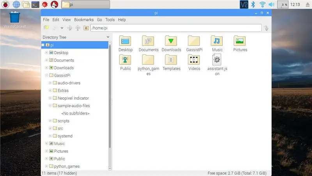The image size is (312, 176).
Task: Expand the Downloads node in the tree
Action: pos(46,68)
